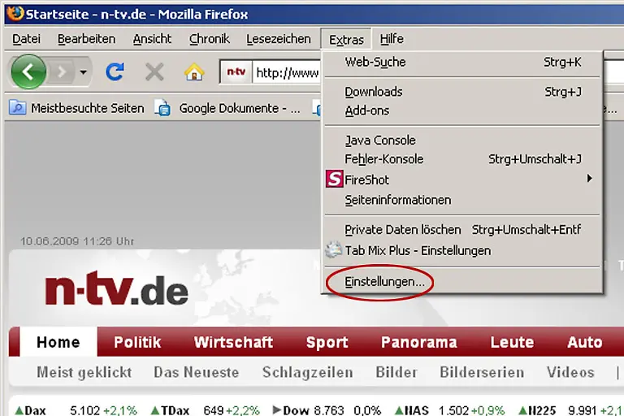The image size is (624, 416).
Task: Open the Bilderserien link
Action: pos(483,372)
